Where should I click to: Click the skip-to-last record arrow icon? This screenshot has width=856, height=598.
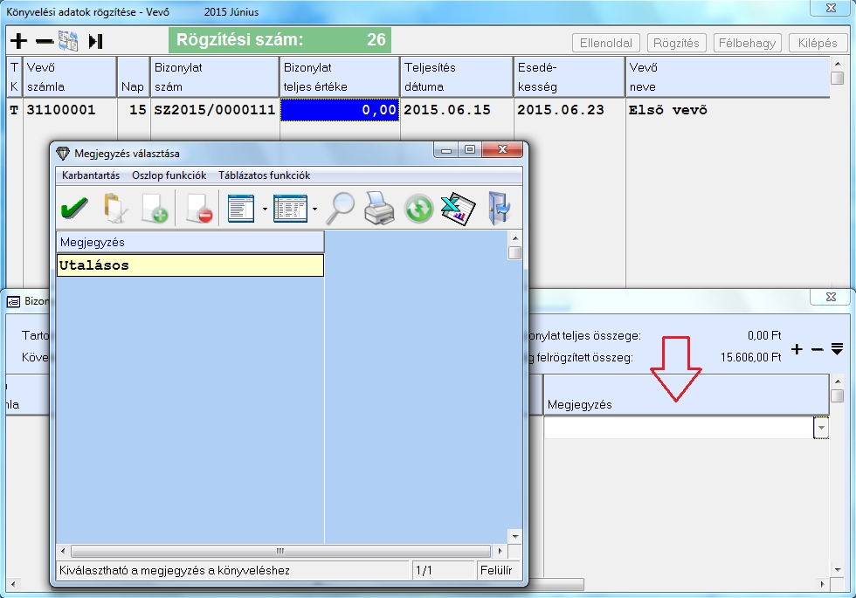tap(96, 41)
